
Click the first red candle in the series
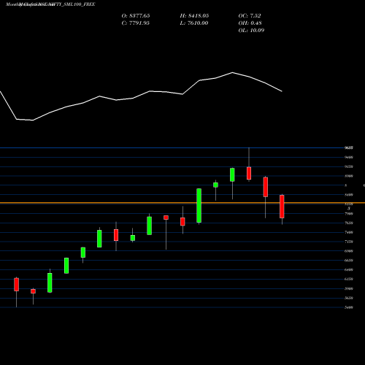pyautogui.click(x=17, y=285)
